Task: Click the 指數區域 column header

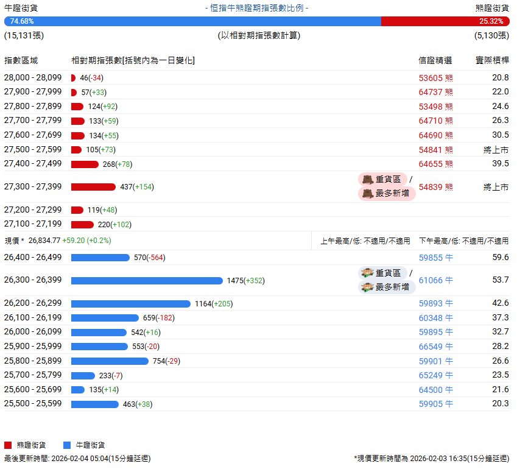Action: click(21, 60)
